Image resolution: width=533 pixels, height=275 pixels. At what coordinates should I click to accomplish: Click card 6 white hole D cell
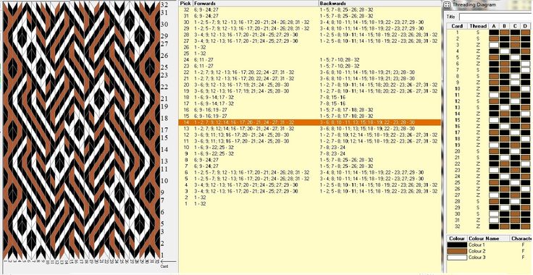pyautogui.click(x=526, y=64)
